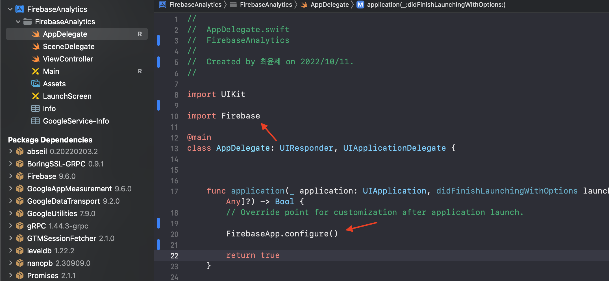
Task: Click the 'import UIKit' line
Action: [216, 94]
